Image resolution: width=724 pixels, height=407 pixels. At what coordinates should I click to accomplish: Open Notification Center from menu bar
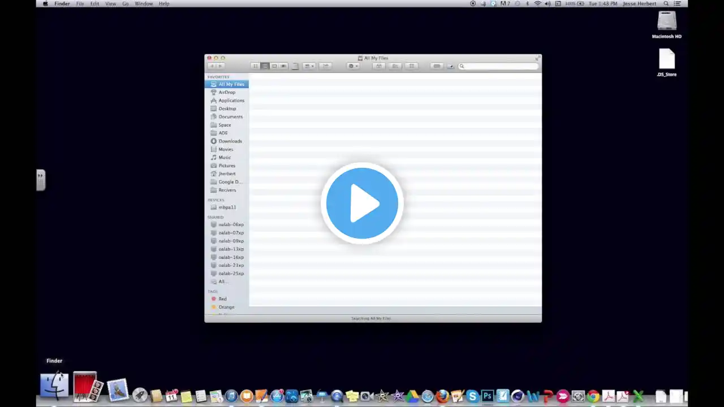click(x=678, y=4)
